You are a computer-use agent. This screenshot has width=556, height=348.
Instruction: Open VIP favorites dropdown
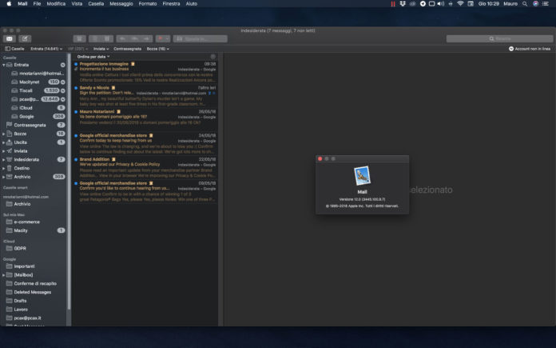coord(77,49)
